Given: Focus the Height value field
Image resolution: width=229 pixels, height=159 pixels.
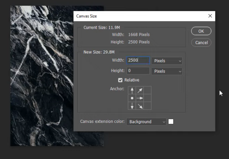Looking at the screenshot, I should 138,71.
